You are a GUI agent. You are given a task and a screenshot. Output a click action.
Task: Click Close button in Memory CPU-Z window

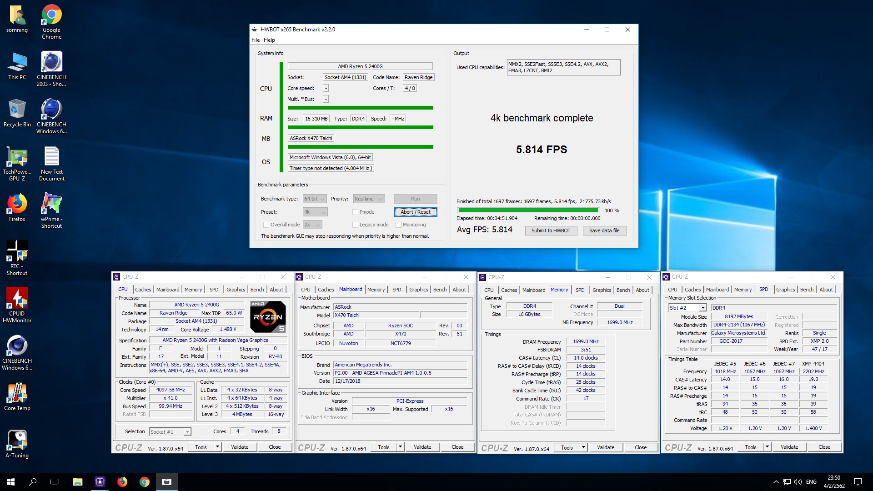coord(640,448)
